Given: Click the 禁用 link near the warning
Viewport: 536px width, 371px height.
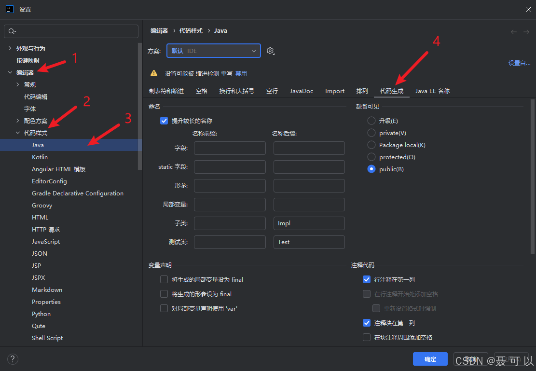Looking at the screenshot, I should (241, 73).
